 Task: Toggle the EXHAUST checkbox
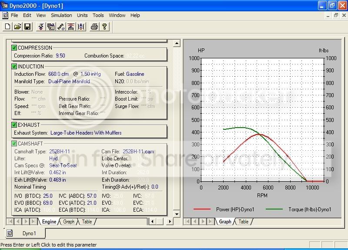point(14,125)
